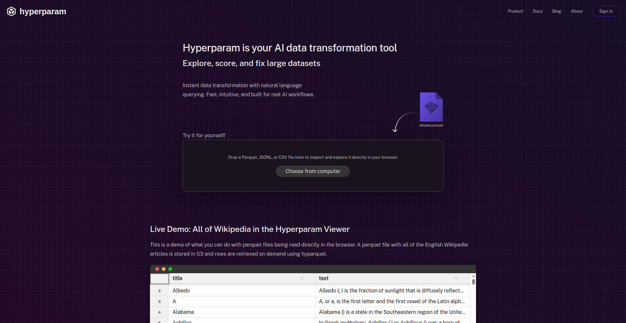Open the Docs page
Screen dimensions: 626x323
coord(537,11)
